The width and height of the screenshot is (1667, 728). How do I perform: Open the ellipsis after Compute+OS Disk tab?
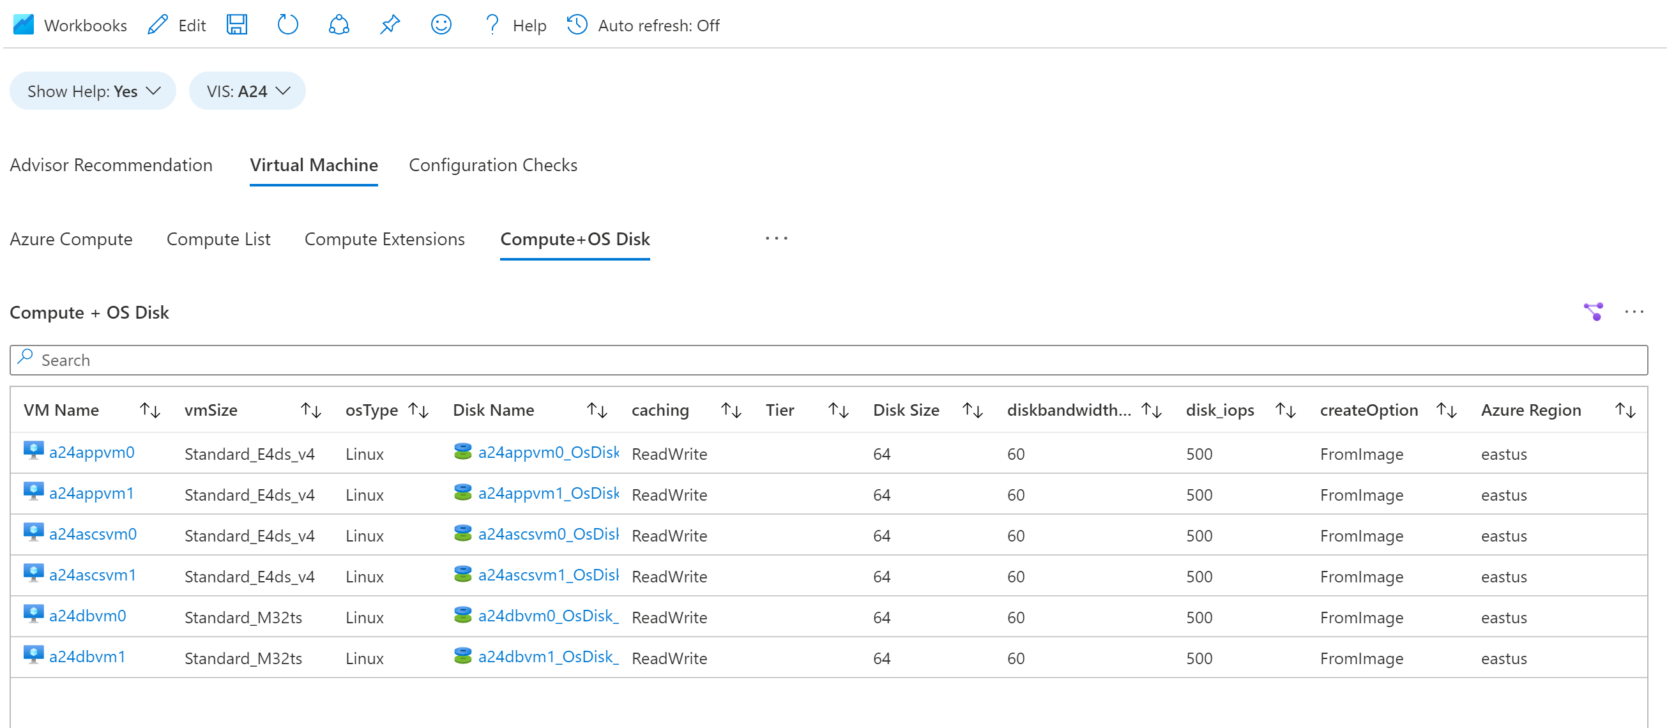tap(776, 239)
